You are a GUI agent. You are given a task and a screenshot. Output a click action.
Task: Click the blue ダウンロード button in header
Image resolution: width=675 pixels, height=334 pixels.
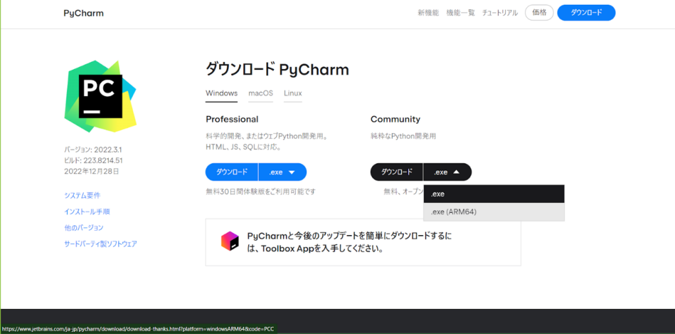586,13
